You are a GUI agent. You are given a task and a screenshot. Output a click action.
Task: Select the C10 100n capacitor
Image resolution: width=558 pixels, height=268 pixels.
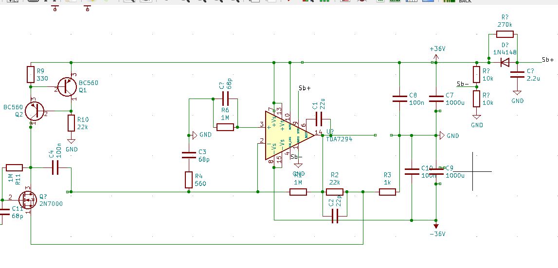(412, 172)
